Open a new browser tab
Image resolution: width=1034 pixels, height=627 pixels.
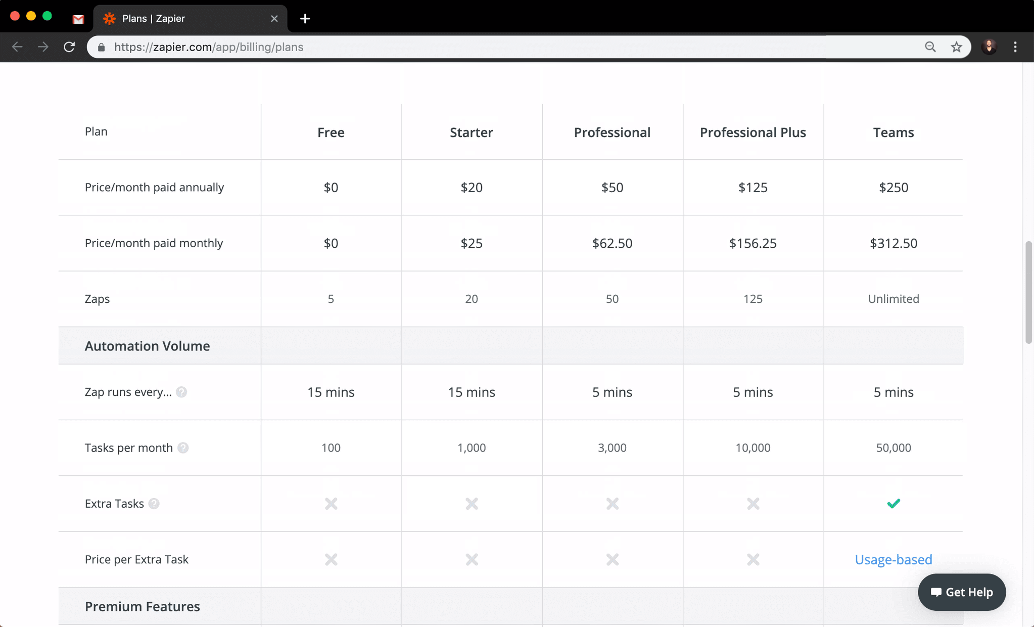pyautogui.click(x=305, y=19)
